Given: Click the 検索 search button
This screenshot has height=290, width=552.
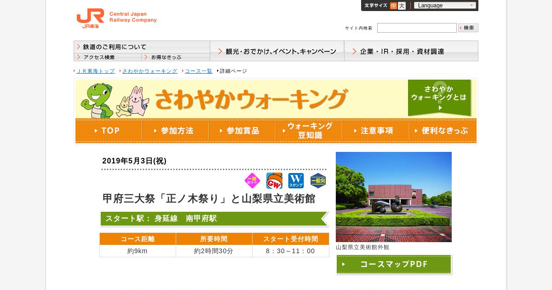Looking at the screenshot, I should click(x=468, y=28).
